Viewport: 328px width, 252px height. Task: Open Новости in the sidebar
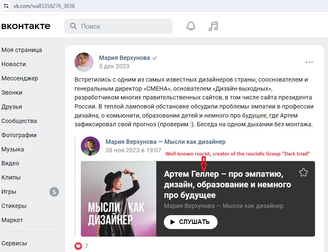tap(14, 64)
